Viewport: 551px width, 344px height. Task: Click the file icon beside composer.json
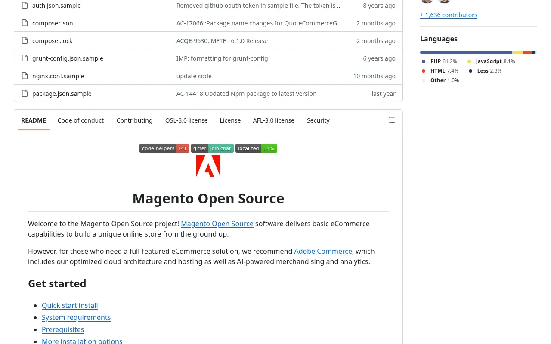pyautogui.click(x=25, y=23)
